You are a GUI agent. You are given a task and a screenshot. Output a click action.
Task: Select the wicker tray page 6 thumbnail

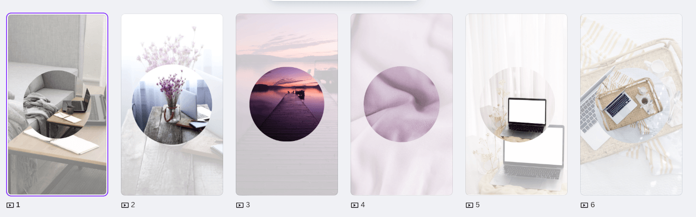click(631, 105)
